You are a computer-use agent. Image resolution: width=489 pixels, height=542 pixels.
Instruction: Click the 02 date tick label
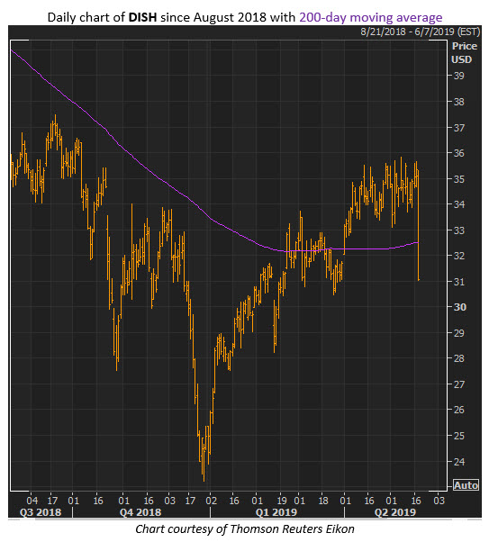pos(211,501)
